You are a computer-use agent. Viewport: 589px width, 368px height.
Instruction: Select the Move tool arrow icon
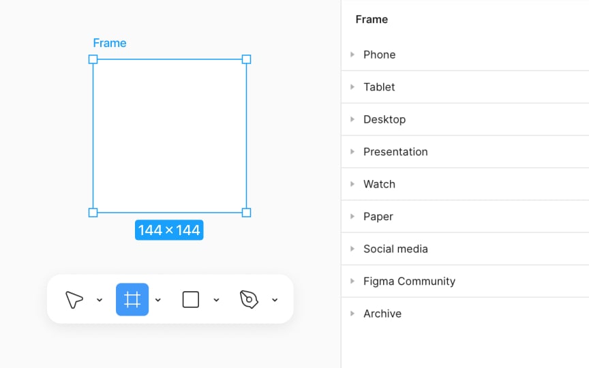click(74, 300)
